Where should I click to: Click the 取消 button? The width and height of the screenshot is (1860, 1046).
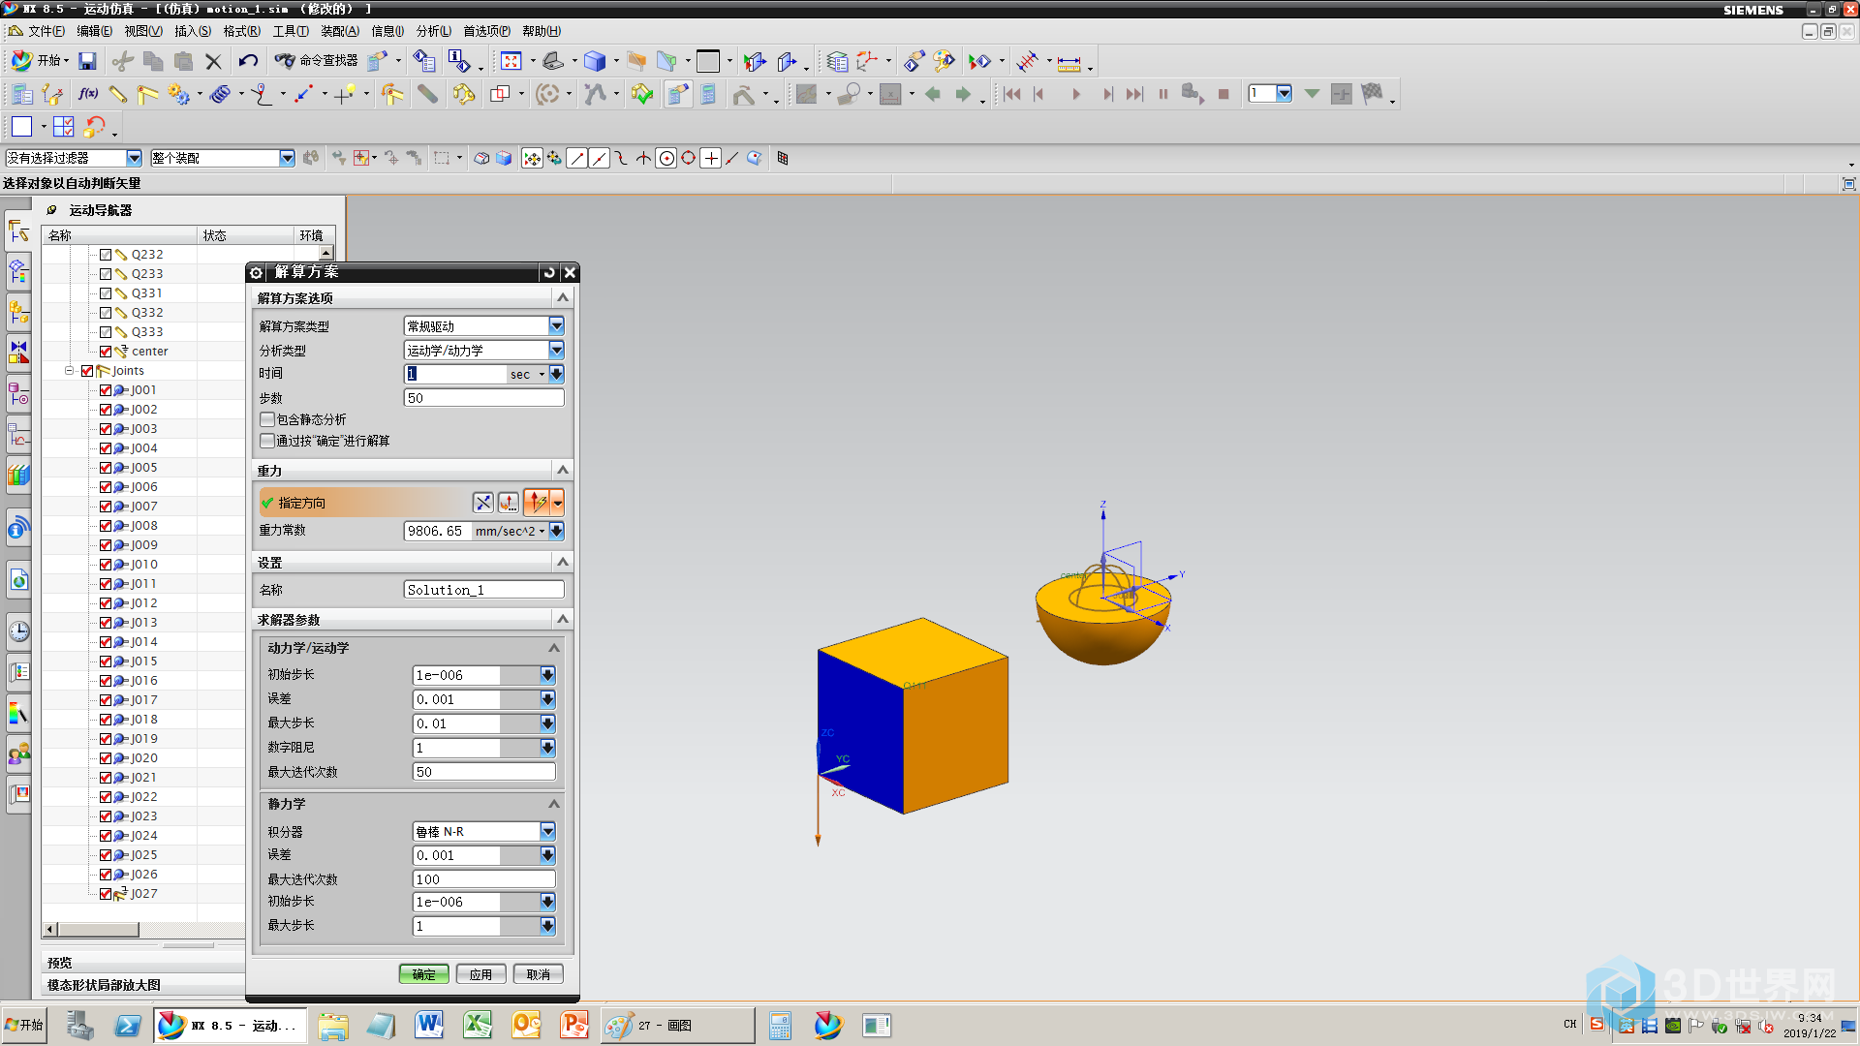(539, 974)
